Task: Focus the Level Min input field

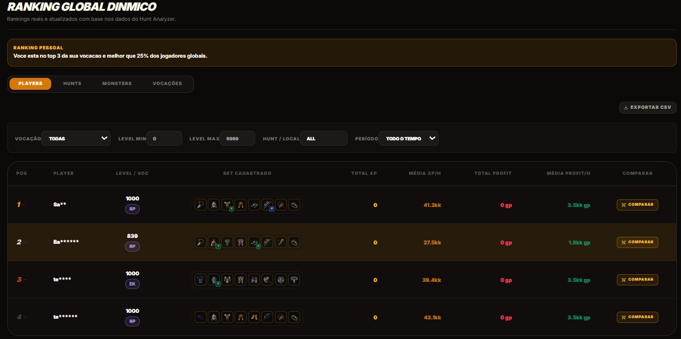Action: [164, 139]
